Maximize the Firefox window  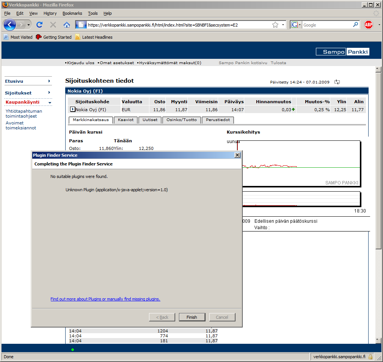pyautogui.click(x=370, y=5)
